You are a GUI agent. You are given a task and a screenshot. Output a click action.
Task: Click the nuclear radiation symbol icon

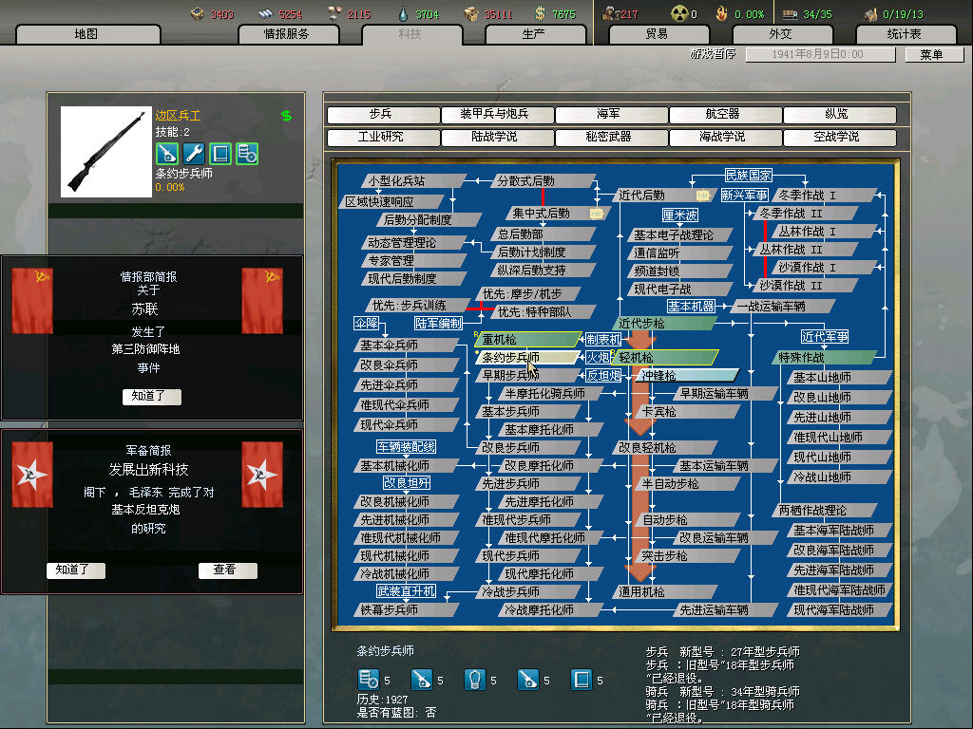coord(679,13)
